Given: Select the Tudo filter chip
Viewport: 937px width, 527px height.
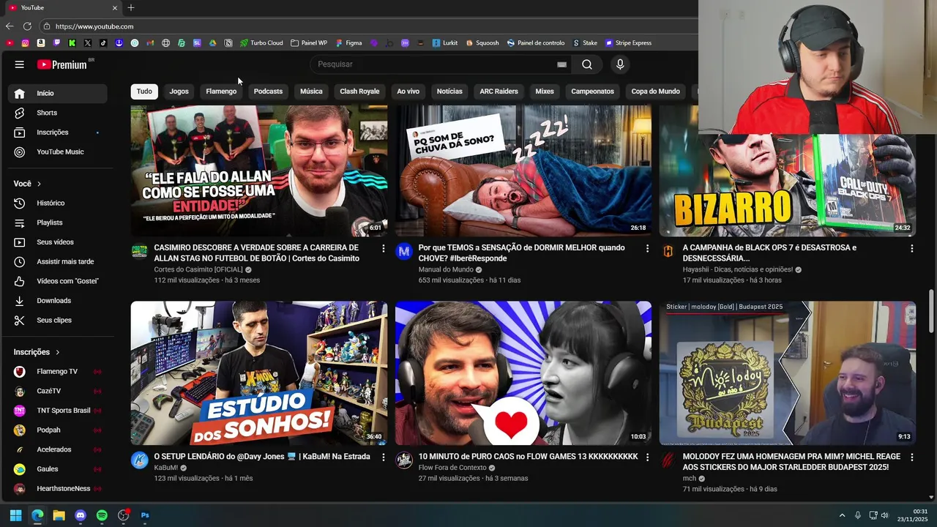Looking at the screenshot, I should [x=144, y=91].
